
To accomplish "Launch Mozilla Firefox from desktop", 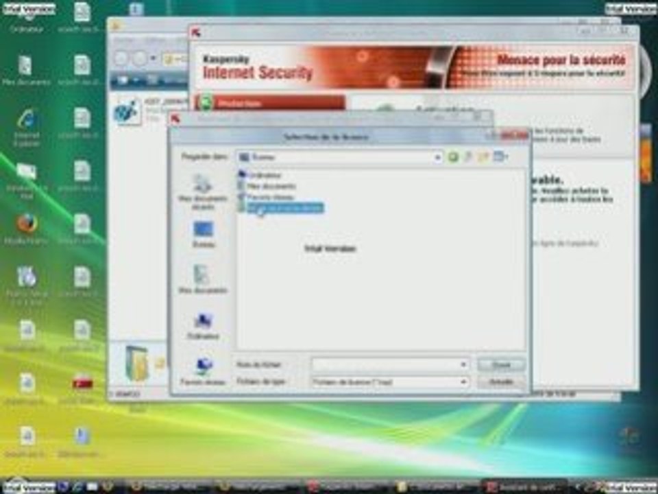I will coord(27,229).
